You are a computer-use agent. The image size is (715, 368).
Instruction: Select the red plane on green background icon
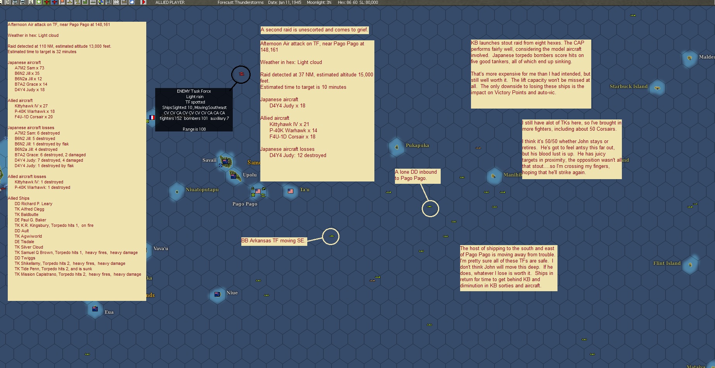click(47, 2)
